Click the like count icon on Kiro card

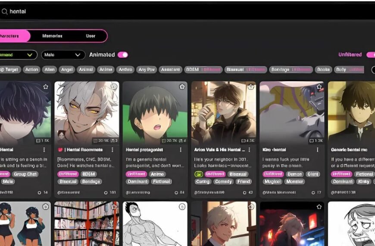click(313, 192)
